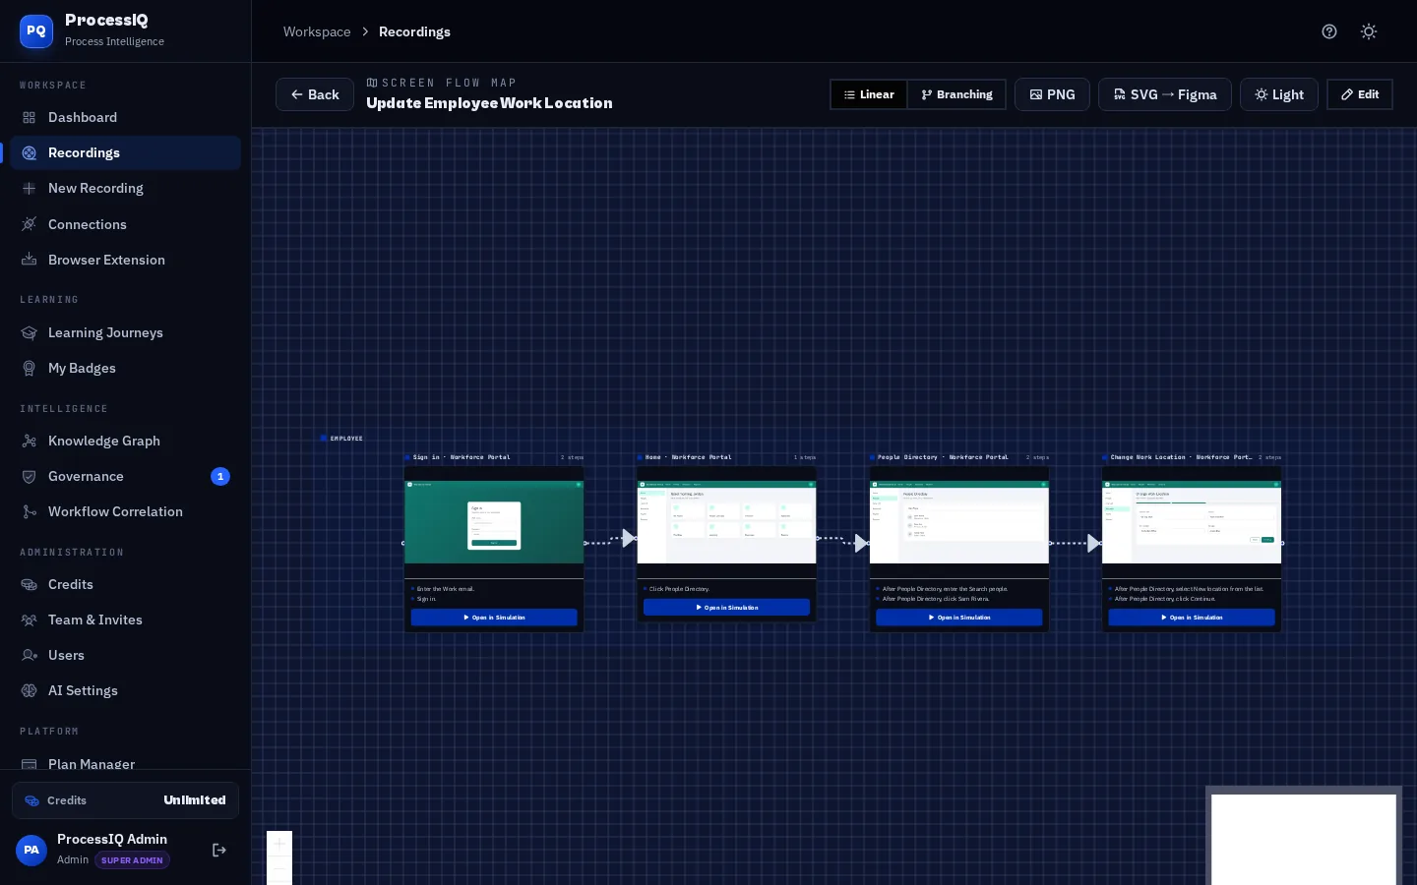
Task: Open the Connections page
Action: (x=125, y=224)
